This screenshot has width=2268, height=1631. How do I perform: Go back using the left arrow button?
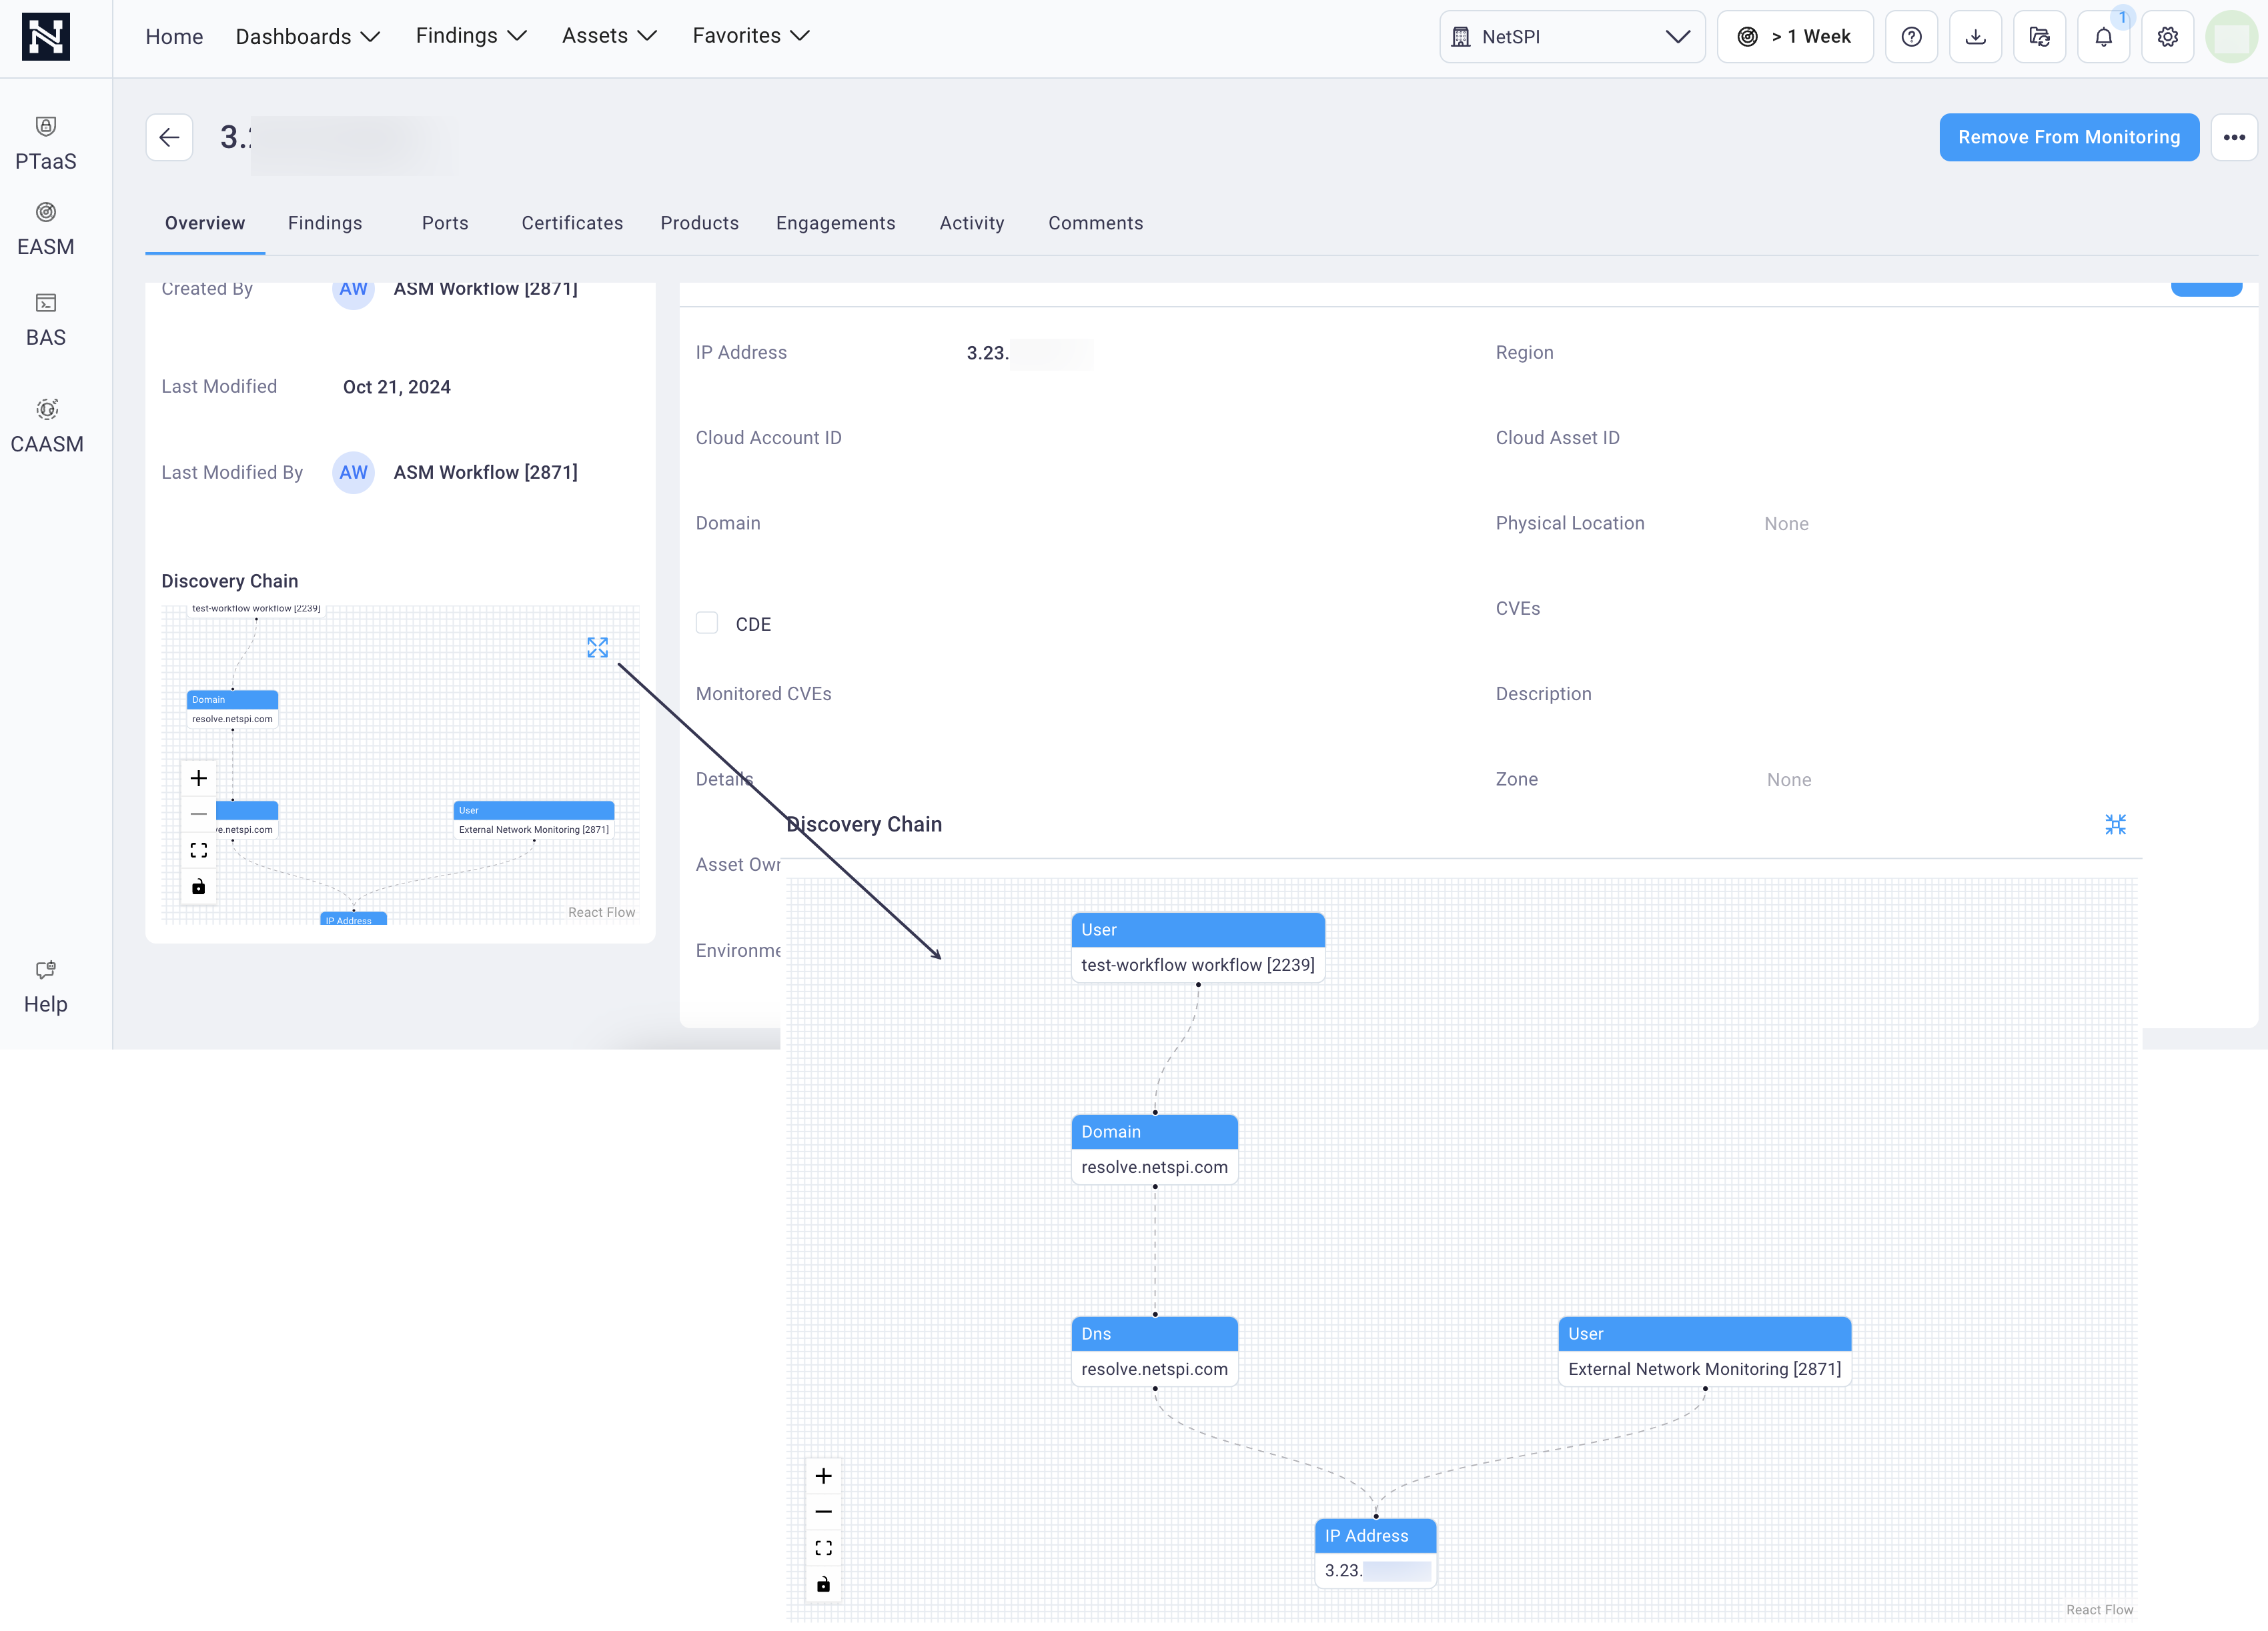(x=169, y=137)
